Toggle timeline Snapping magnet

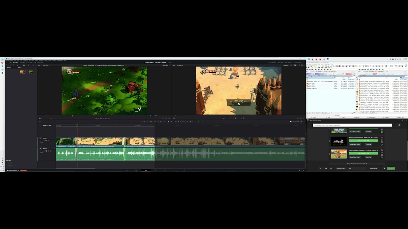165,121
